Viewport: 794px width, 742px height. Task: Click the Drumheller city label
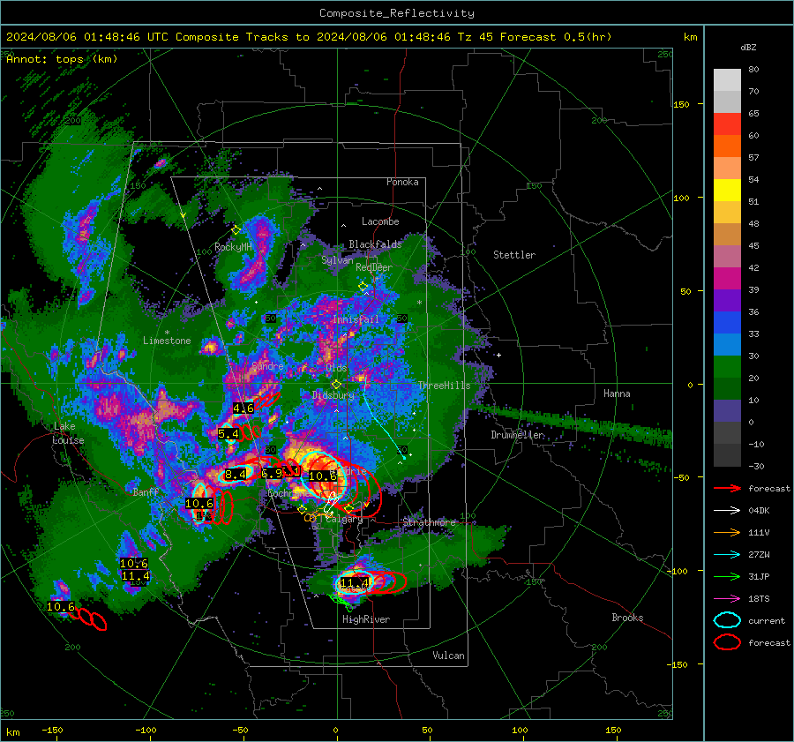pos(518,435)
